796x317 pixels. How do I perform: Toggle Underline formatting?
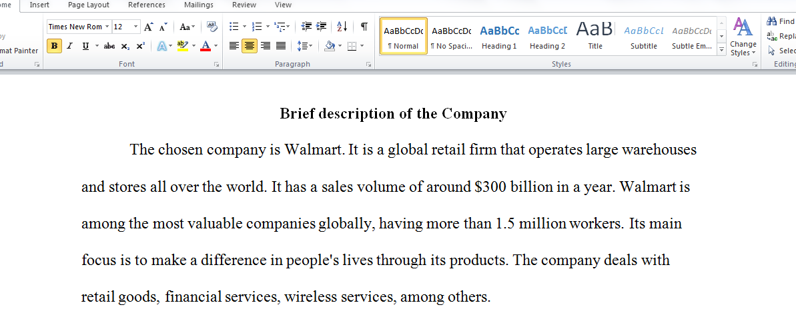coord(85,46)
